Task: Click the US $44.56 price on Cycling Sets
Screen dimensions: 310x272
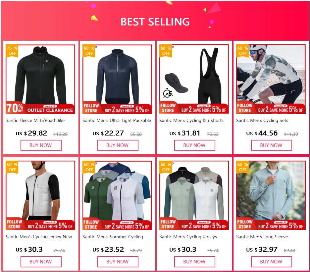Action: pyautogui.click(x=262, y=133)
